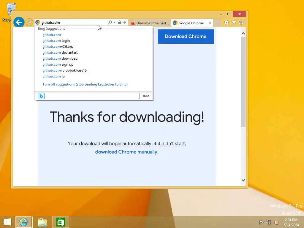
Task: Close the Internet Explorer window
Action: tap(240, 14)
